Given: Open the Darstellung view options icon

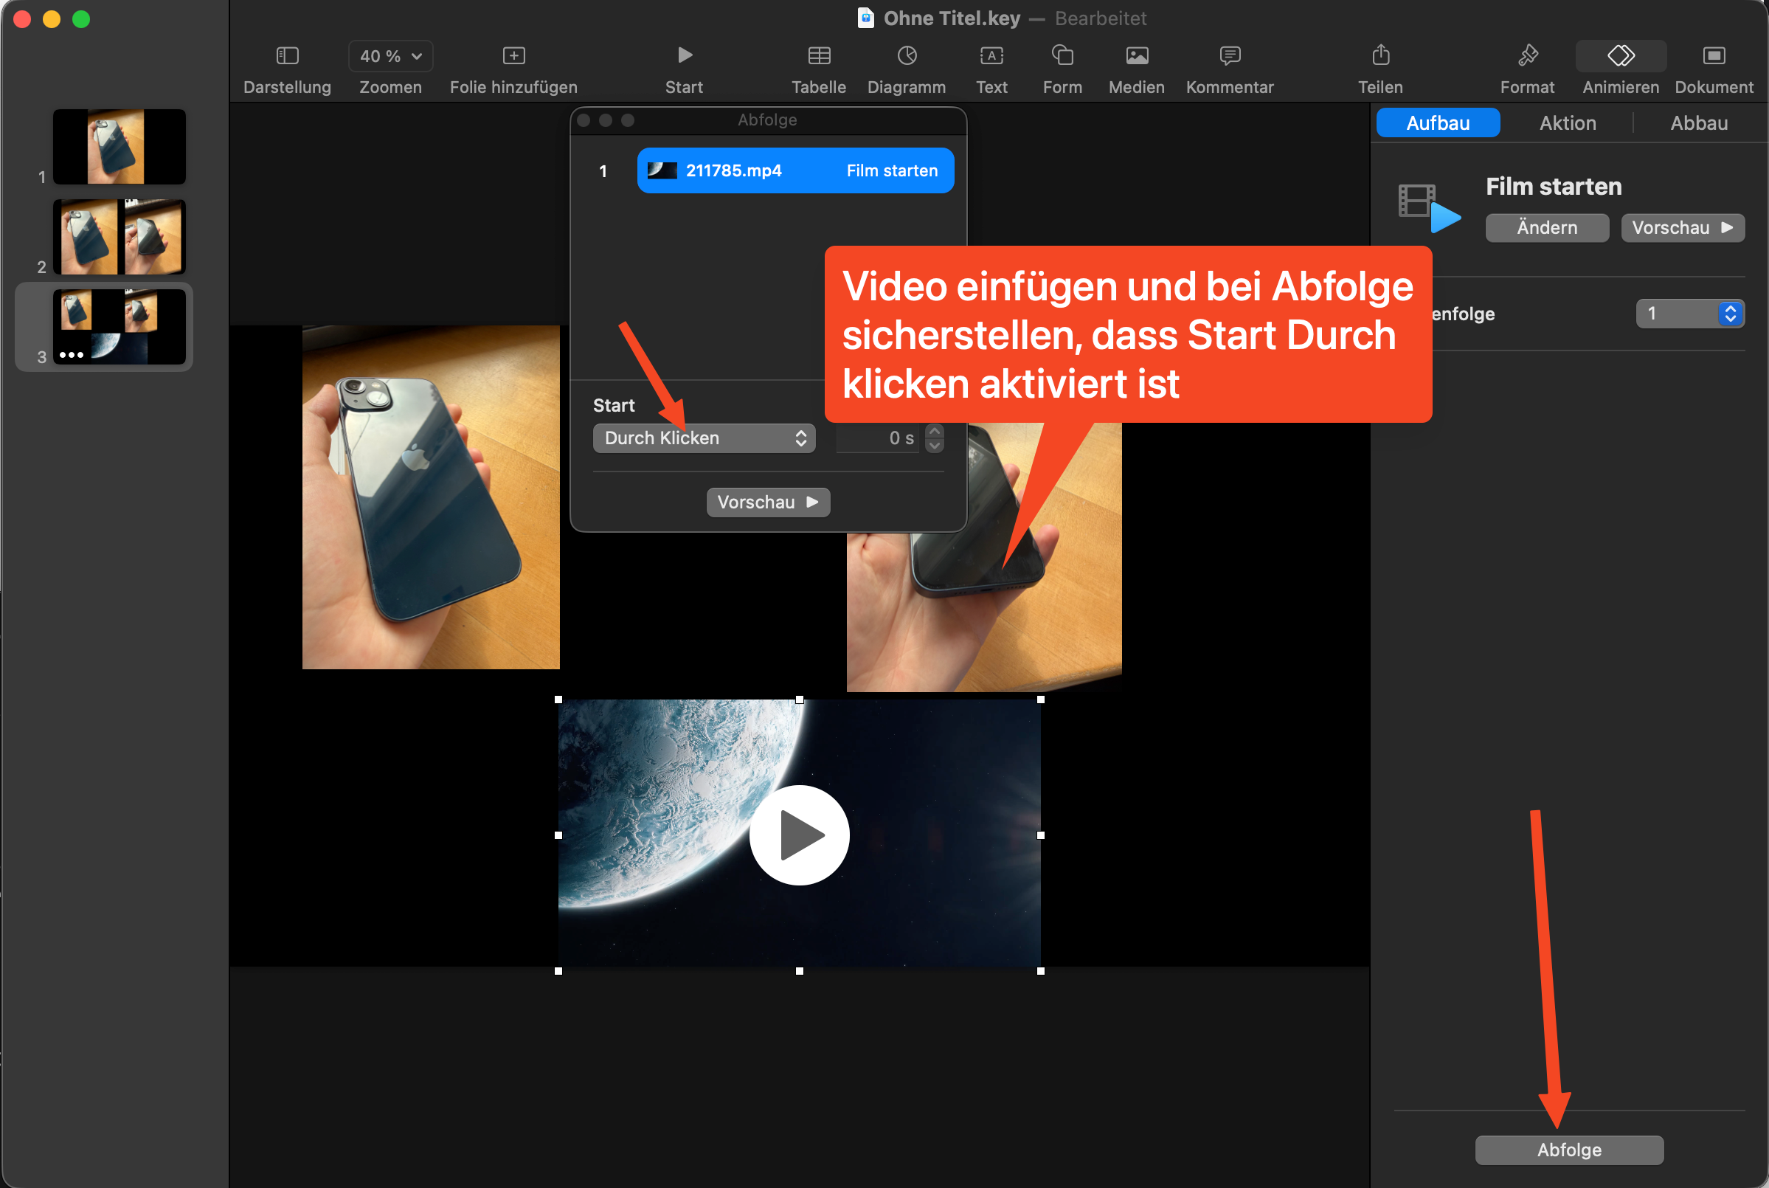Looking at the screenshot, I should tap(287, 56).
